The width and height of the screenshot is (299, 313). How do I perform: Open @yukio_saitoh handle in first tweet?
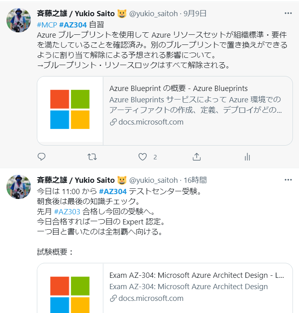(x=154, y=14)
